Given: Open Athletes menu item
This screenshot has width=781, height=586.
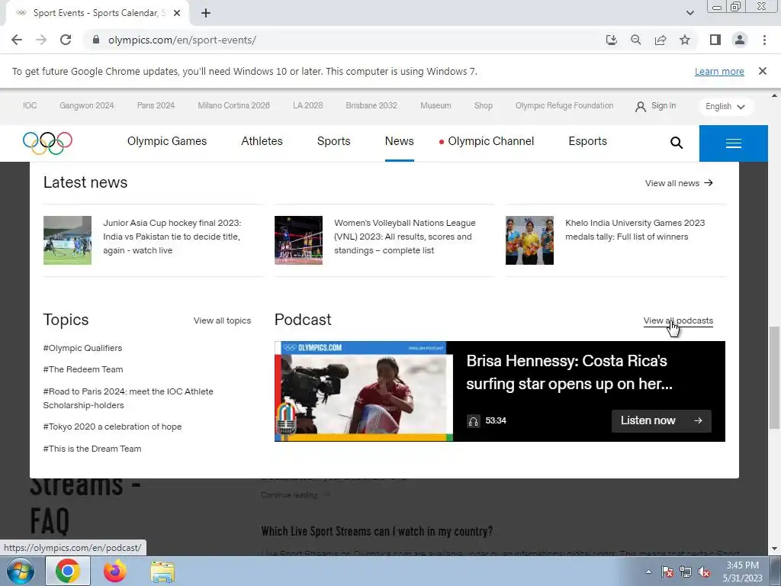Looking at the screenshot, I should tap(262, 141).
